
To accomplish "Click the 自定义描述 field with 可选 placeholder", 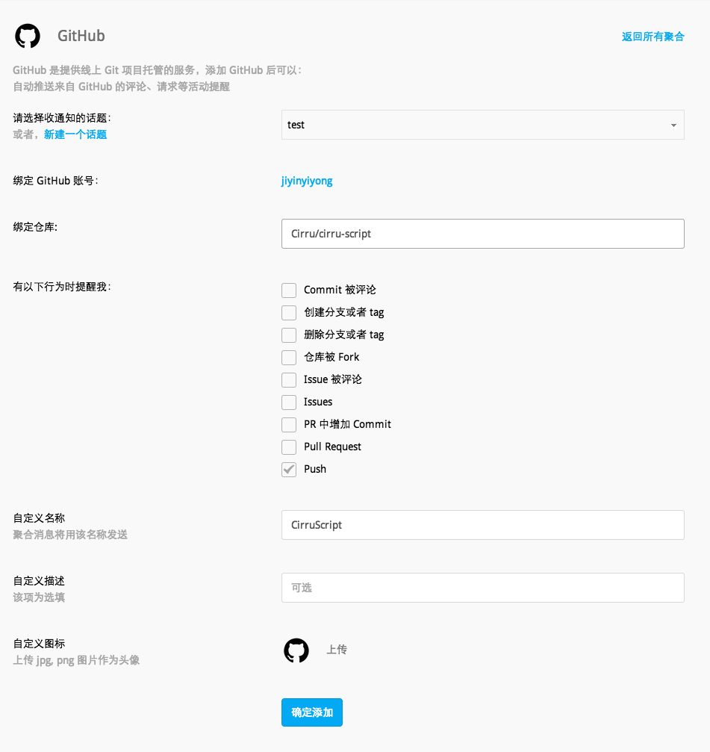I will [483, 588].
